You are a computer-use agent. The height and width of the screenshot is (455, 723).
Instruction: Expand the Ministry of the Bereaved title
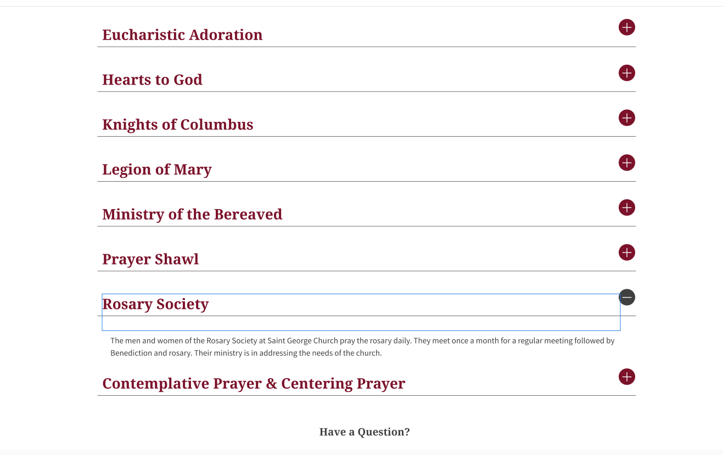(192, 215)
